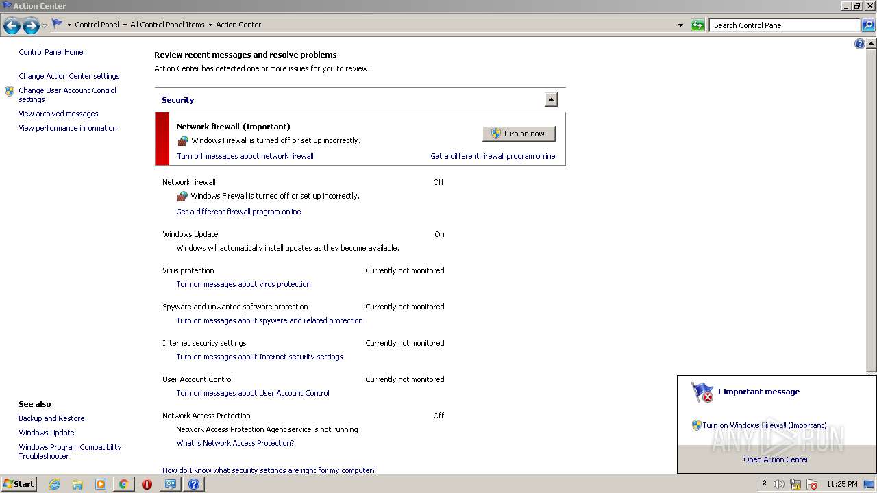
Task: Open Help via question mark icon
Action: pyautogui.click(x=860, y=44)
